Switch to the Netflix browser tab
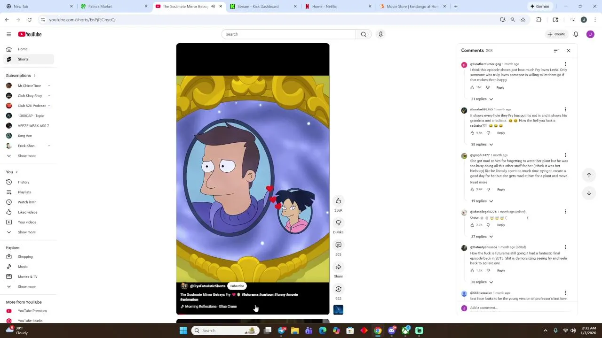This screenshot has width=602, height=338. click(x=338, y=7)
